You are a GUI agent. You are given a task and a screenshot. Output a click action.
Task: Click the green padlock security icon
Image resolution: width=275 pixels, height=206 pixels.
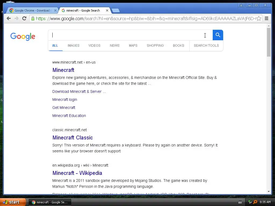point(33,19)
